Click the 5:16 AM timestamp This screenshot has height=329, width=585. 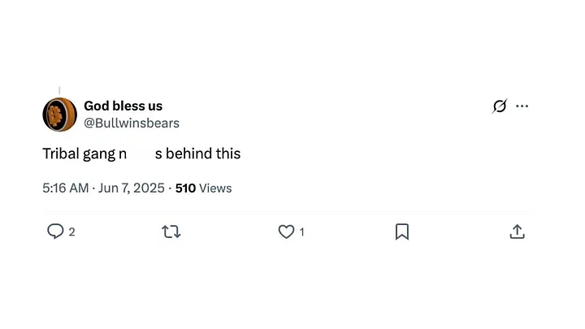(x=65, y=188)
